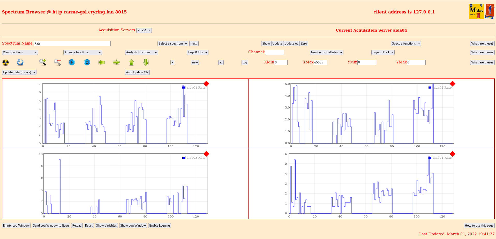496x239 pixels.
Task: Click the blue aida01 Rate legend swatch
Action: 184,88
